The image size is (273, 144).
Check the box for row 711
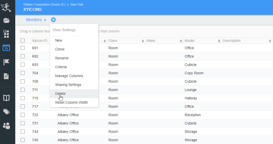click(x=23, y=90)
